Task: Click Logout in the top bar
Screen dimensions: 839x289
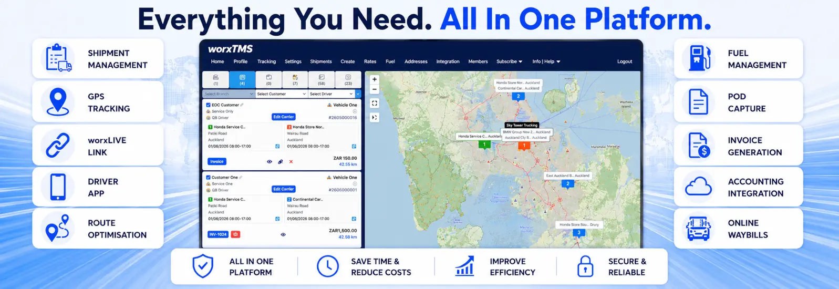Action: (x=625, y=61)
